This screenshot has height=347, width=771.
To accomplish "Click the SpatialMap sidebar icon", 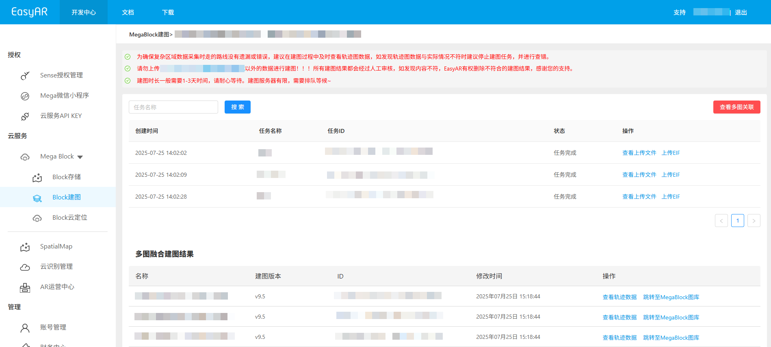I will (x=25, y=247).
